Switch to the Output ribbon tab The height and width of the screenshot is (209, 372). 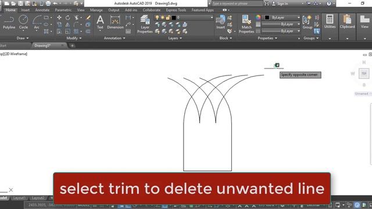114,10
